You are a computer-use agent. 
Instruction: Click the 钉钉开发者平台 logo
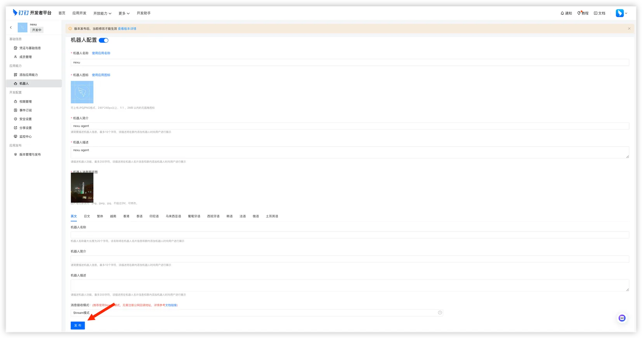pos(32,13)
